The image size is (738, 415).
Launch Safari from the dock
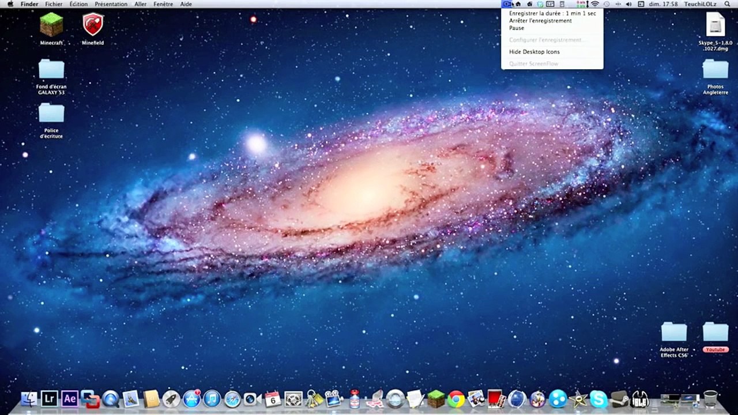232,398
